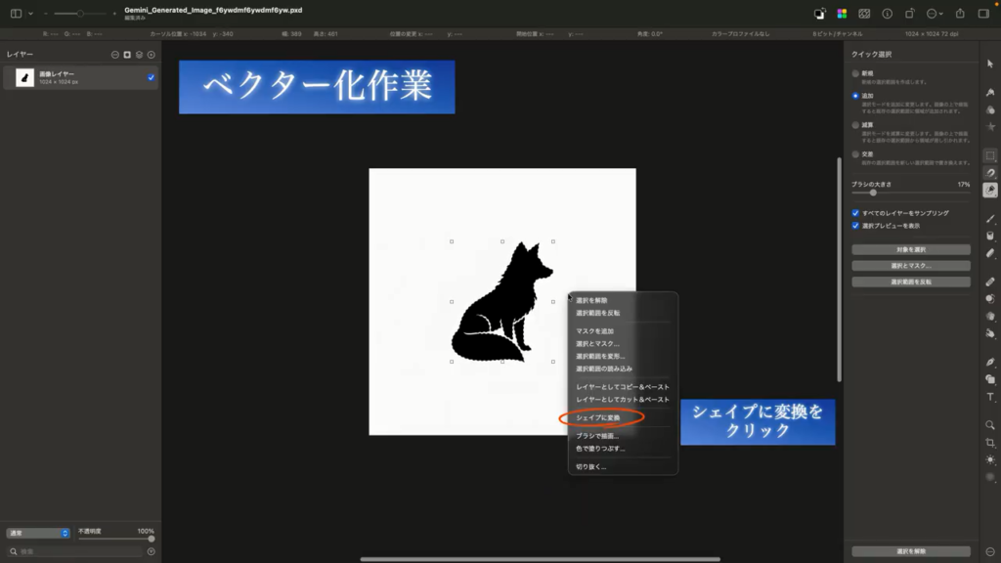Choose シェイプに変換 from the context menu
This screenshot has width=1001, height=563.
[x=597, y=418]
